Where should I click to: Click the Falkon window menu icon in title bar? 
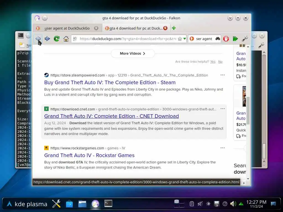(x=37, y=18)
